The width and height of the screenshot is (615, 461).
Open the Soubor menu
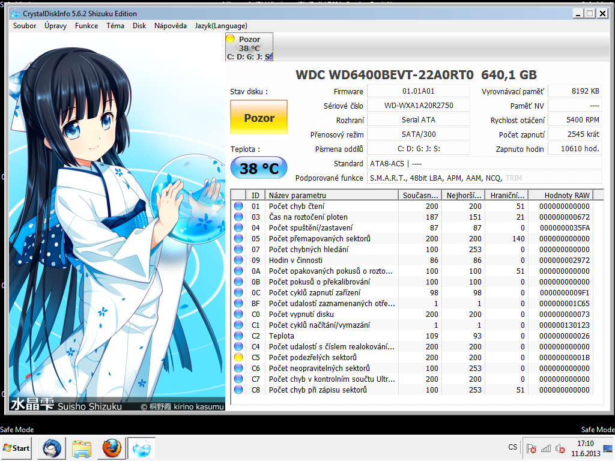[24, 26]
